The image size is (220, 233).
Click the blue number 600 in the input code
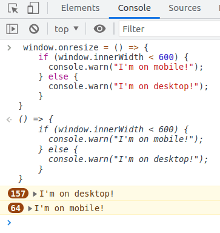click(166, 57)
